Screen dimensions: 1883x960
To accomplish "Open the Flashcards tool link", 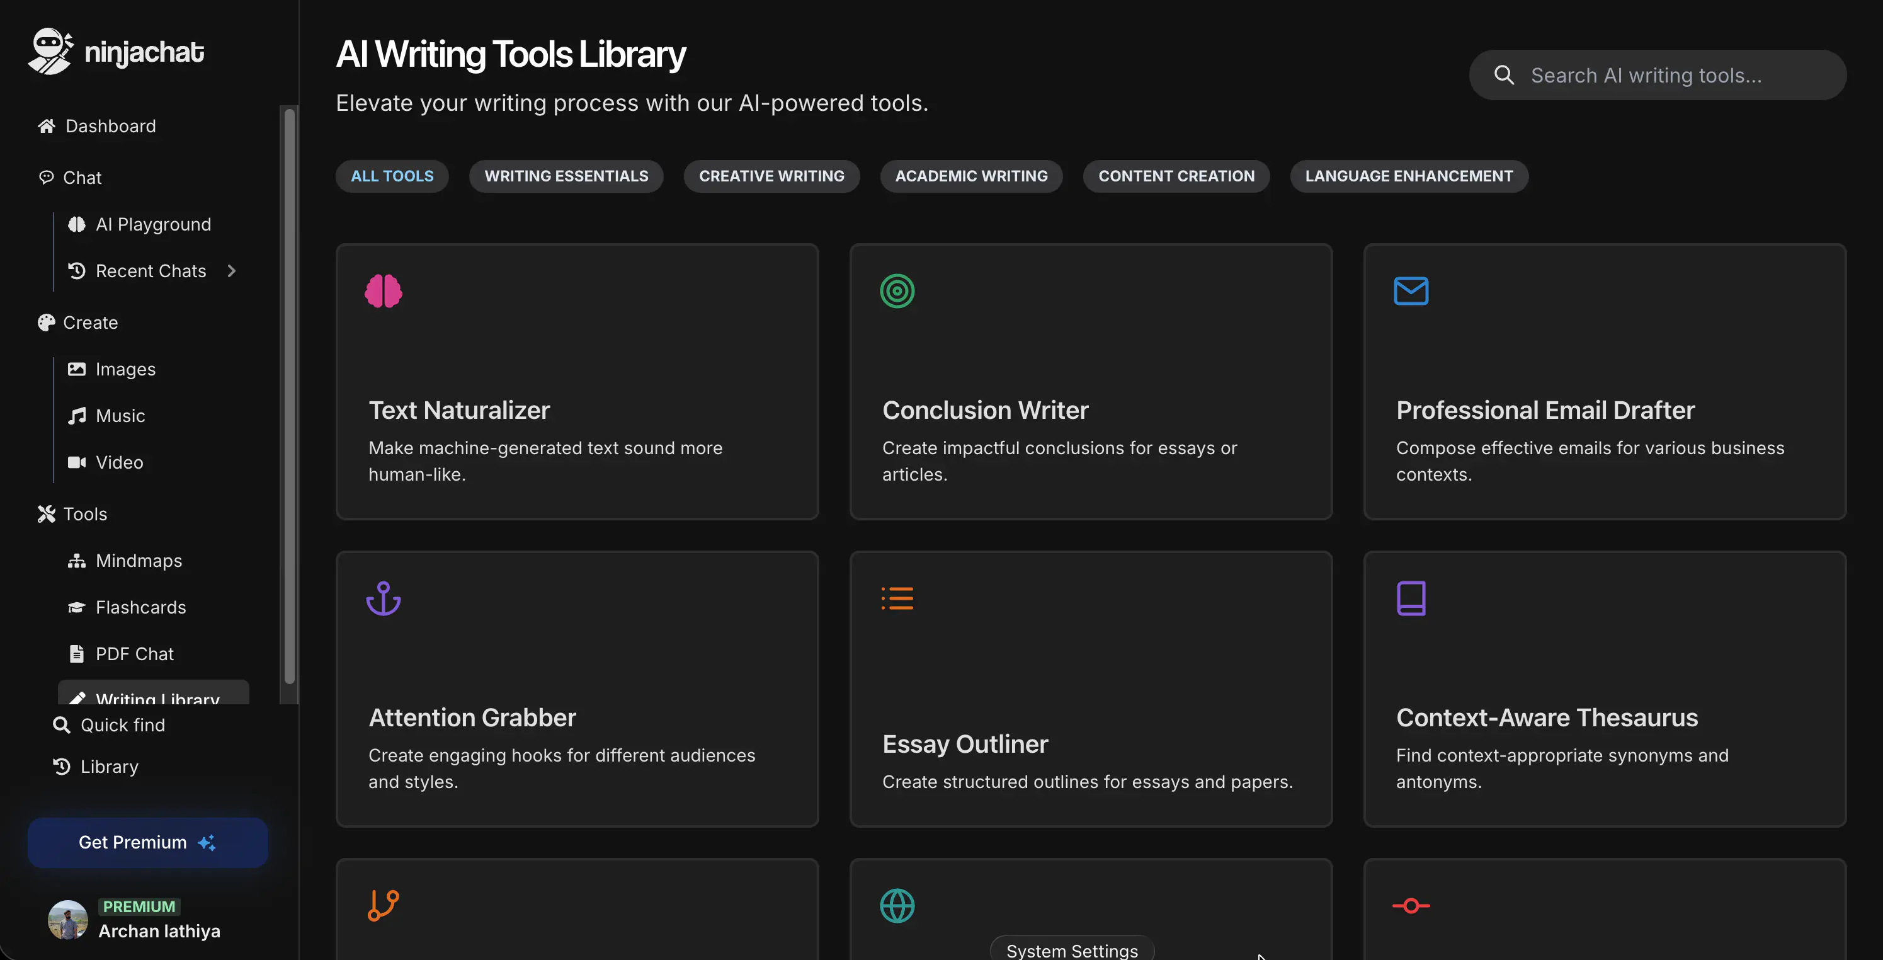I will point(140,607).
